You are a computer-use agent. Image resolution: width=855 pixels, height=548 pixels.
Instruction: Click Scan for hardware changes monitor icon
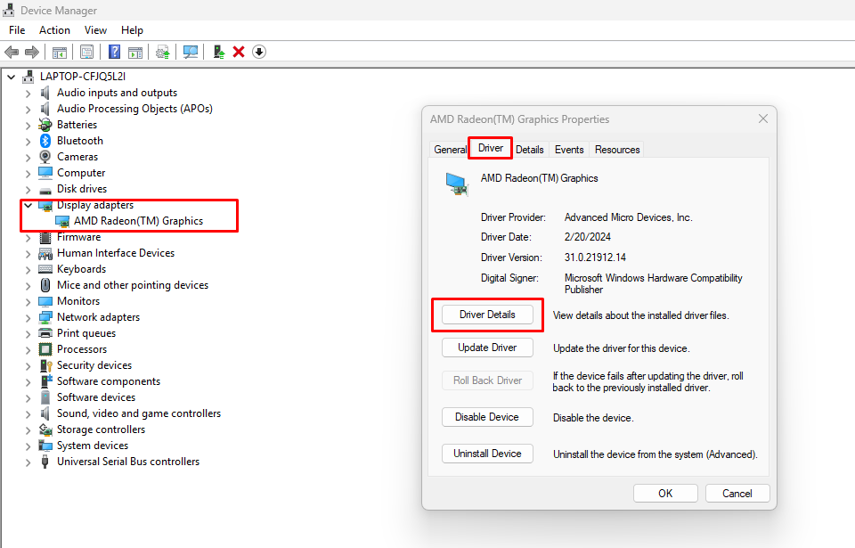pyautogui.click(x=190, y=52)
